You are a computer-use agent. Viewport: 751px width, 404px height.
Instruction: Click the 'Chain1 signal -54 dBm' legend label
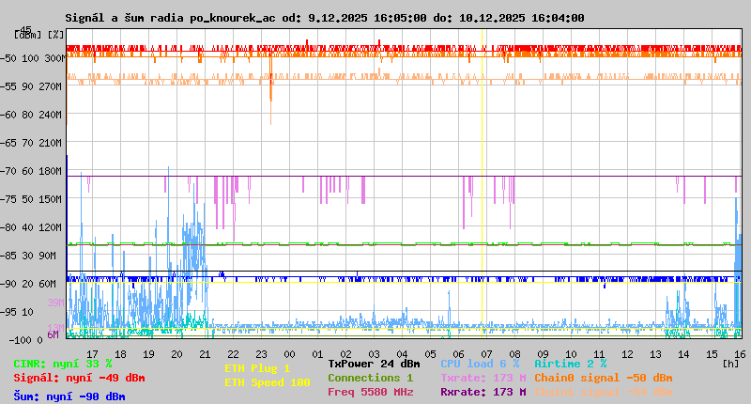603,392
